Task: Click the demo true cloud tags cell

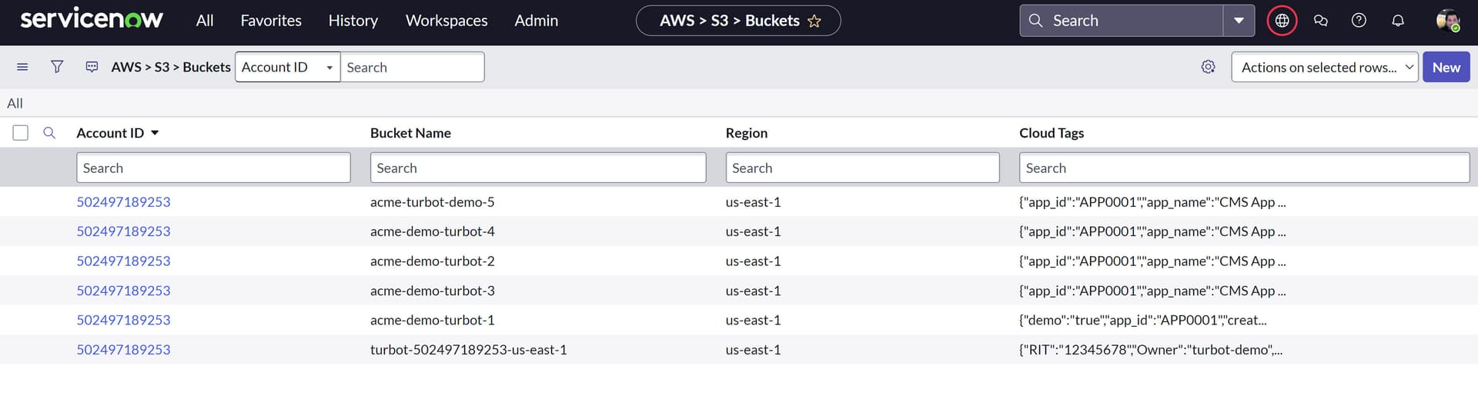Action: (x=1142, y=320)
